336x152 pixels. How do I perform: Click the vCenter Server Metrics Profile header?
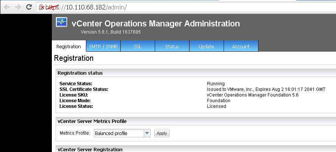(x=92, y=121)
